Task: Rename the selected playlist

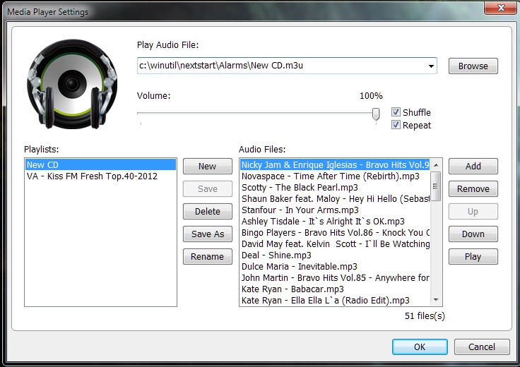Action: (207, 257)
